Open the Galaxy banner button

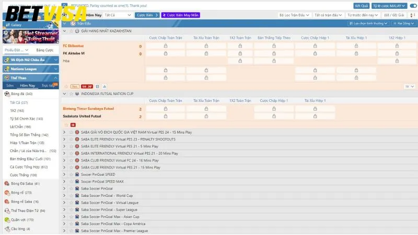tap(31, 25)
